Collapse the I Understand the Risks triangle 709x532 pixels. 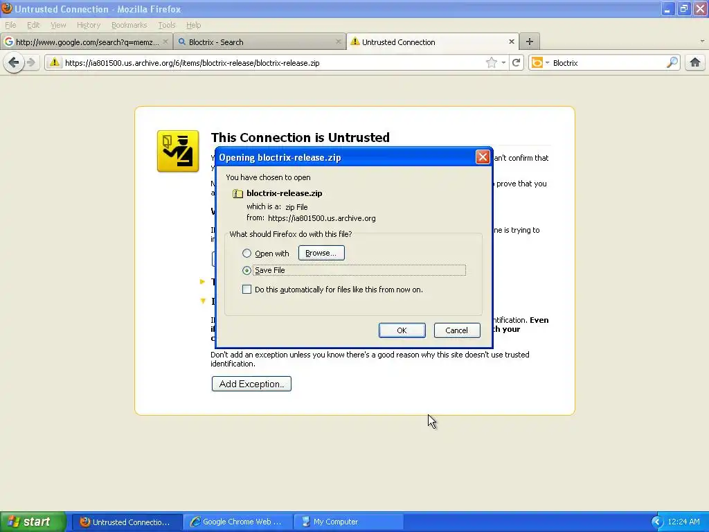coord(203,301)
